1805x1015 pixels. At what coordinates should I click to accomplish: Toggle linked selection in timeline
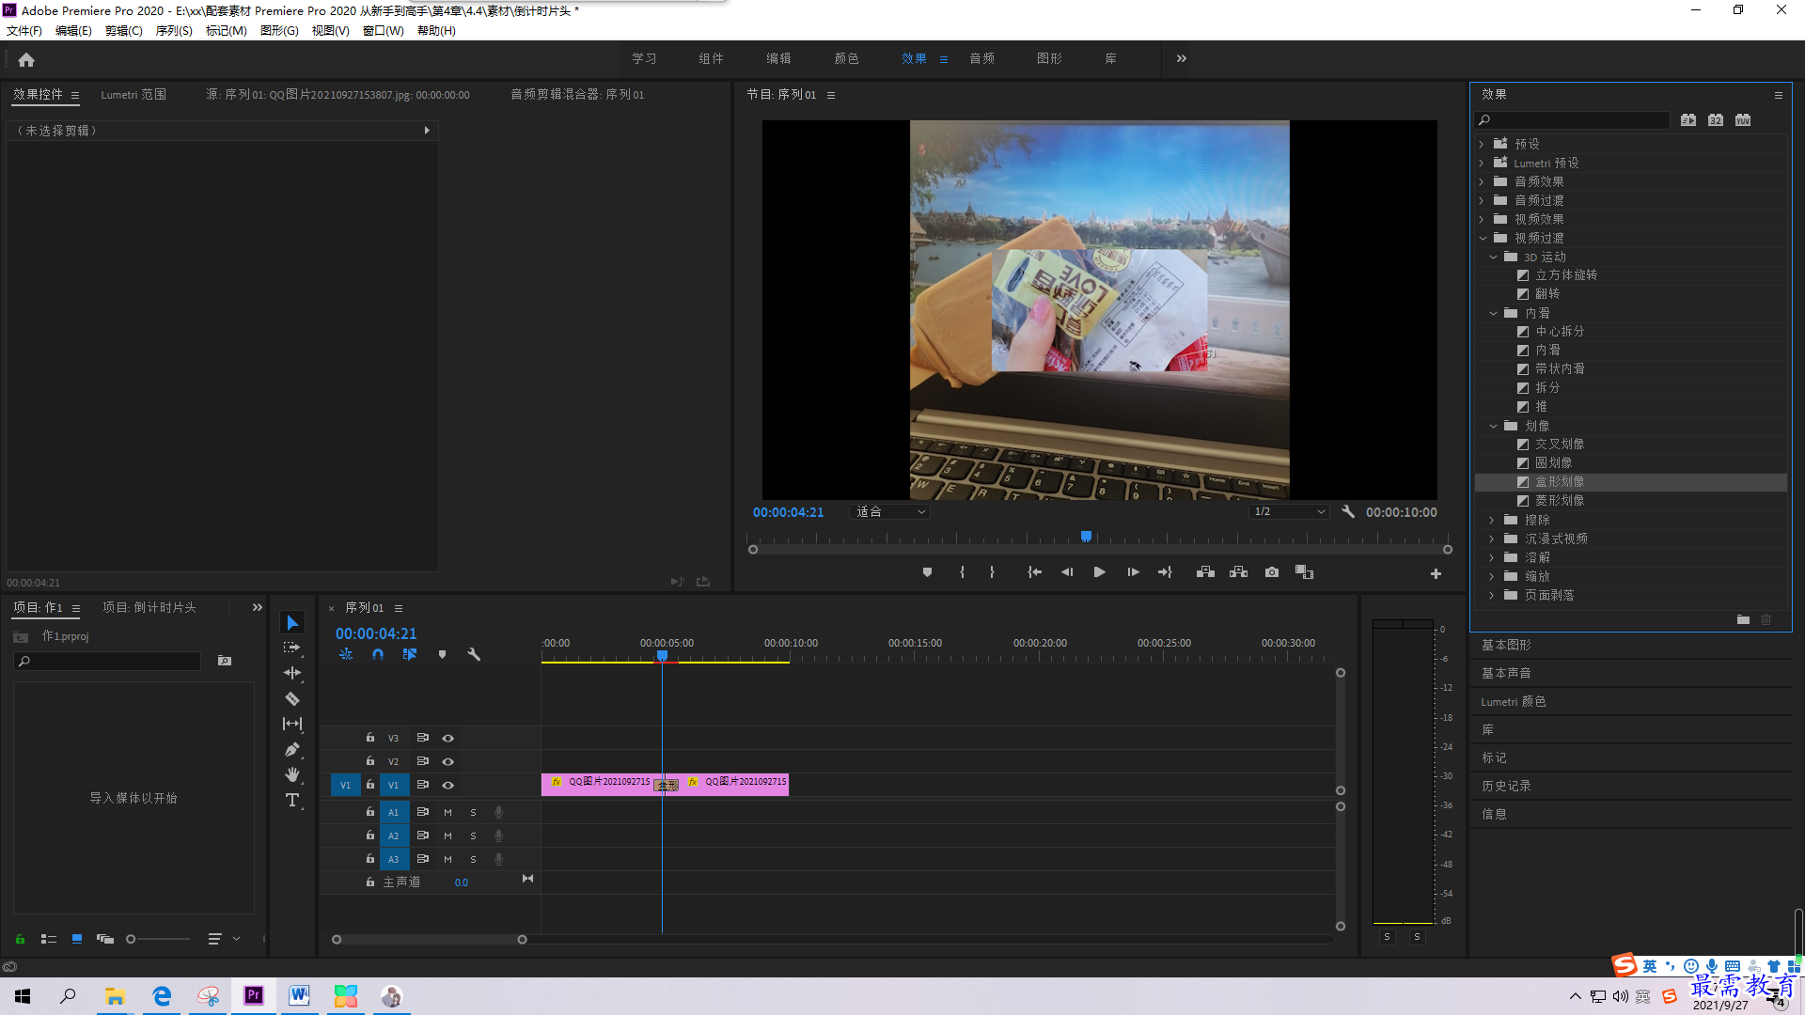click(410, 654)
